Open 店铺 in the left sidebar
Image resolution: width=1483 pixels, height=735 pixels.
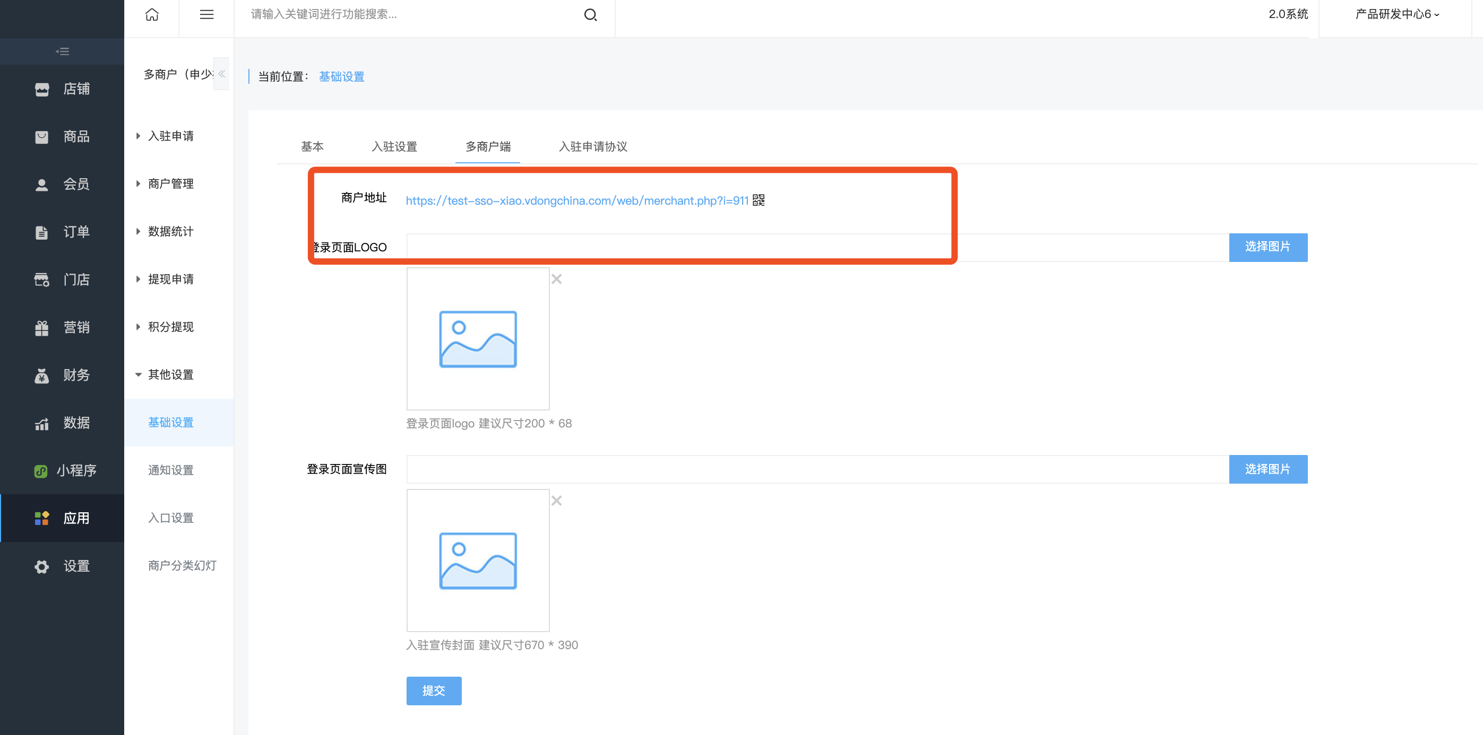62,89
